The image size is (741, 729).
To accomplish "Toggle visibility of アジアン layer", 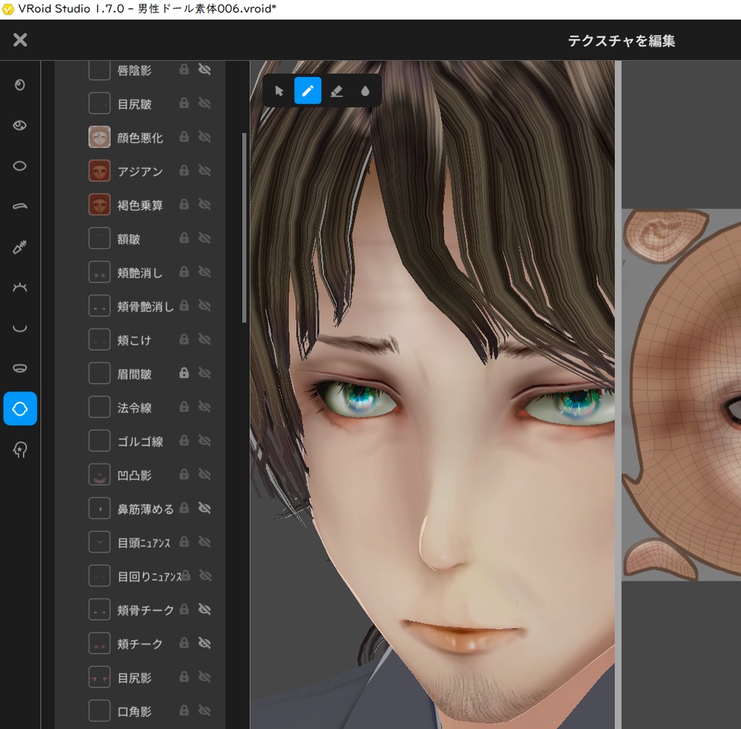I will (204, 171).
